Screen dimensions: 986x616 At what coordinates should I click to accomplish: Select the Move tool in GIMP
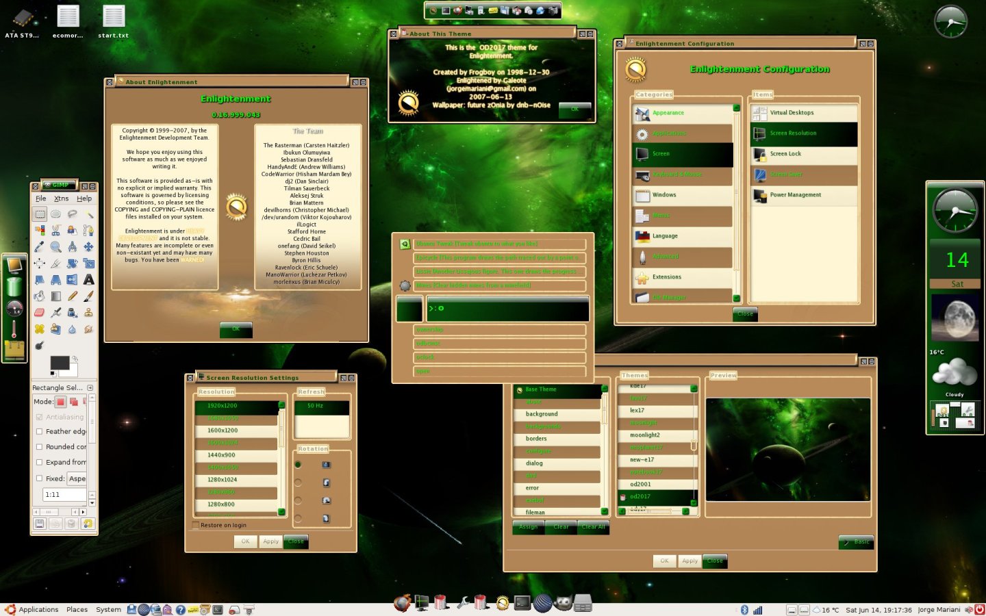coord(89,247)
